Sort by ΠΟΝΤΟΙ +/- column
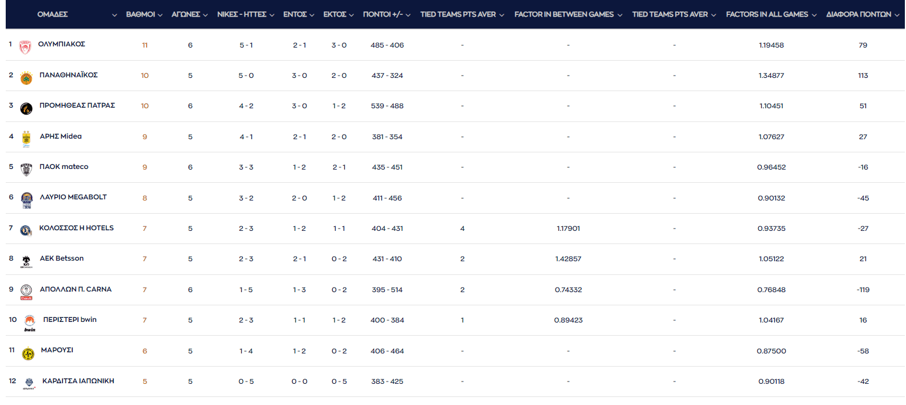 [386, 14]
